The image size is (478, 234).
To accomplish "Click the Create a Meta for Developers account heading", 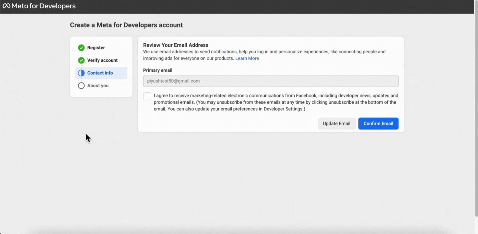I will (126, 25).
